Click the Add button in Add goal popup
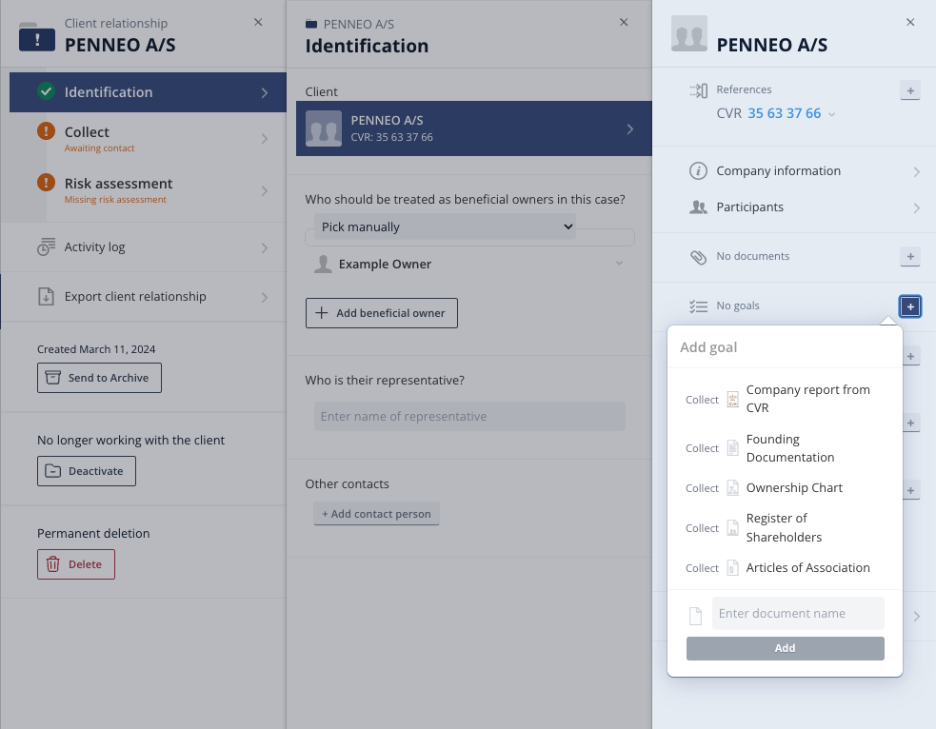936x729 pixels. point(785,648)
